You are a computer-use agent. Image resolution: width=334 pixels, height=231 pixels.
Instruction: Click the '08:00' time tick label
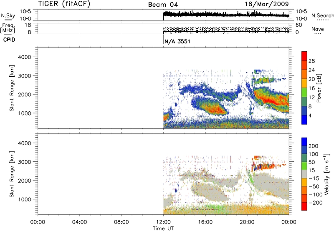tap(121, 222)
